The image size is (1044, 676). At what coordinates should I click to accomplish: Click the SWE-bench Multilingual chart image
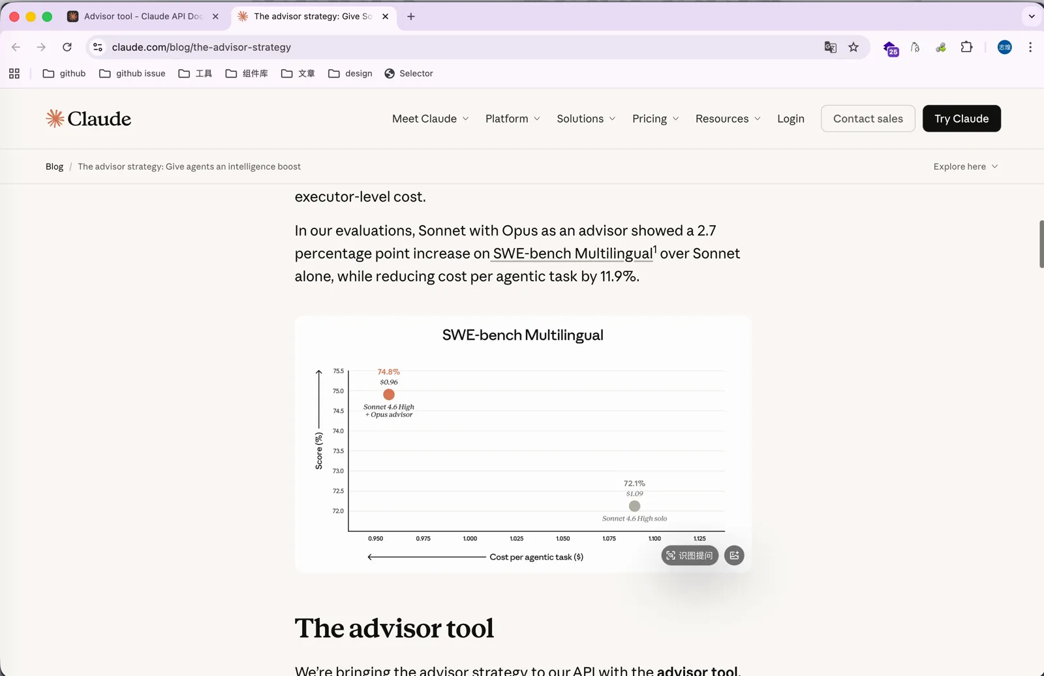523,444
